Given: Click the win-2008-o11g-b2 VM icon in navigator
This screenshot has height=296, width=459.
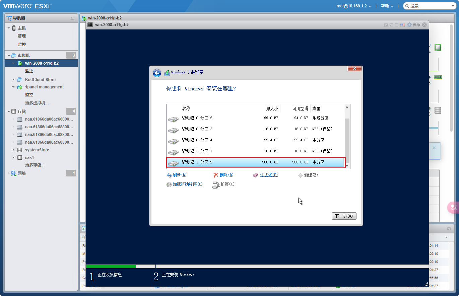Looking at the screenshot, I should (20, 63).
